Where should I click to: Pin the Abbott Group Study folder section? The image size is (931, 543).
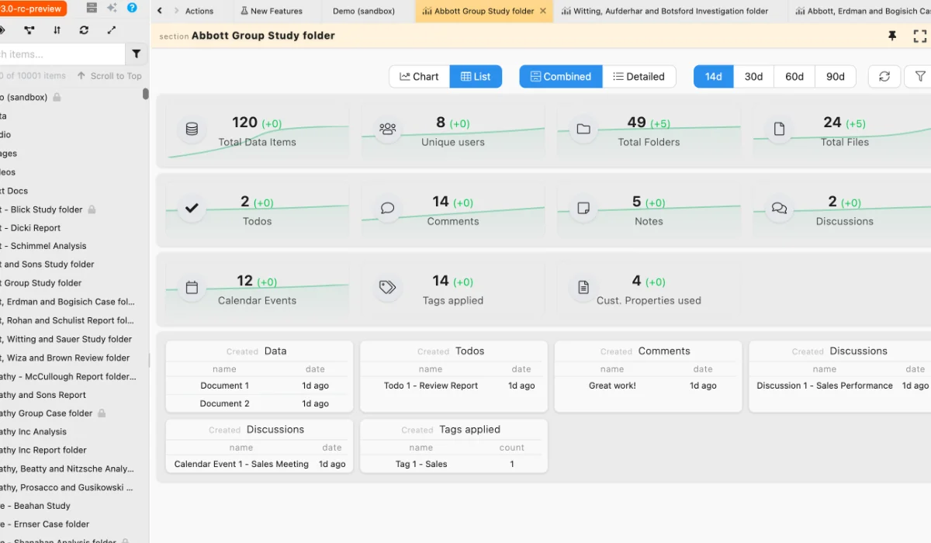tap(892, 36)
